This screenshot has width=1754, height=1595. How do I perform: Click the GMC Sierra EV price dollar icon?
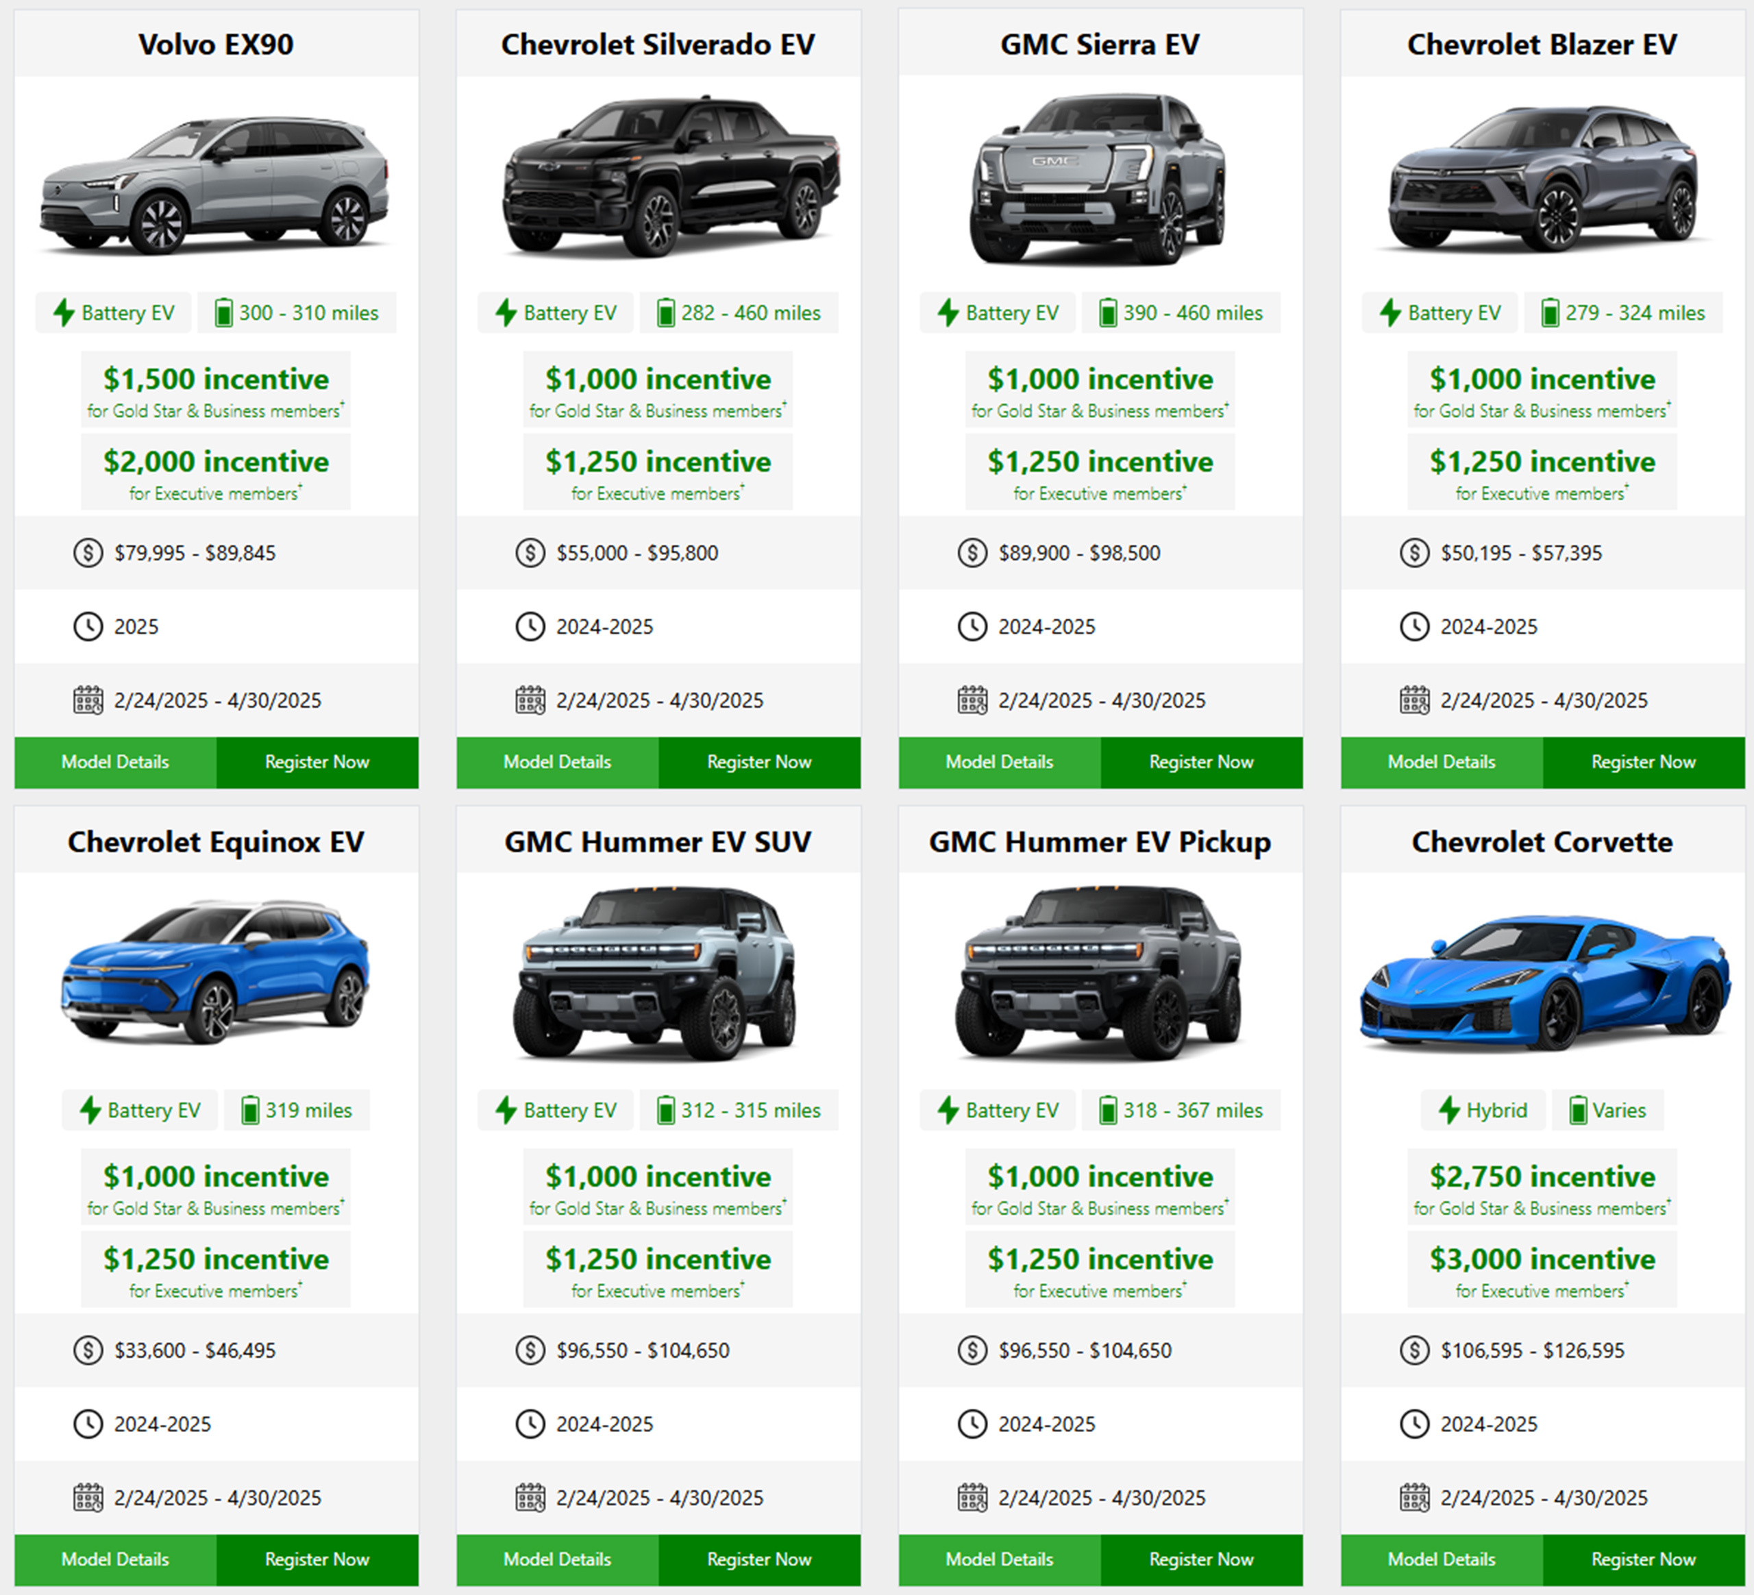click(972, 552)
